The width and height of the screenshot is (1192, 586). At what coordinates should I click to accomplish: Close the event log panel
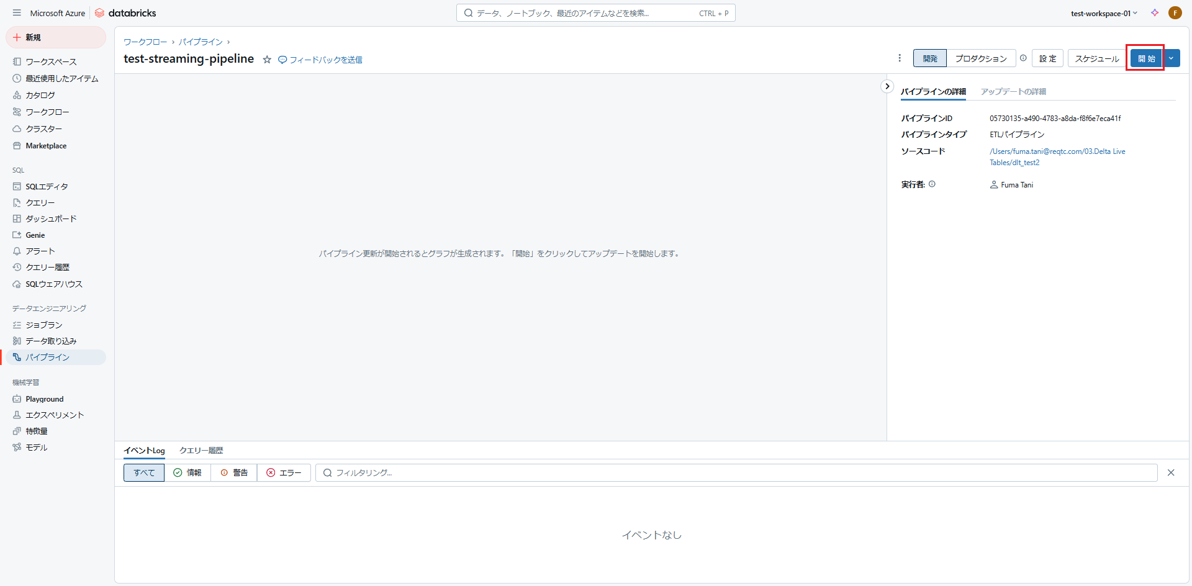[1171, 472]
